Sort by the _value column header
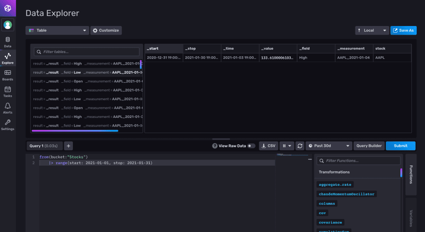This screenshot has width=425, height=232. [x=278, y=49]
